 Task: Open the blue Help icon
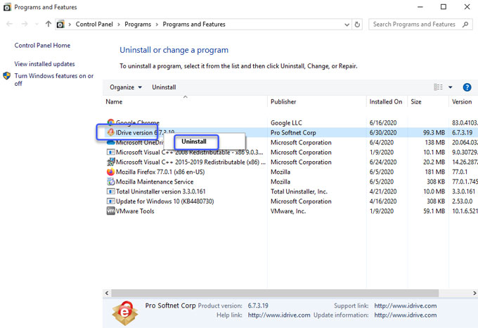click(x=467, y=87)
